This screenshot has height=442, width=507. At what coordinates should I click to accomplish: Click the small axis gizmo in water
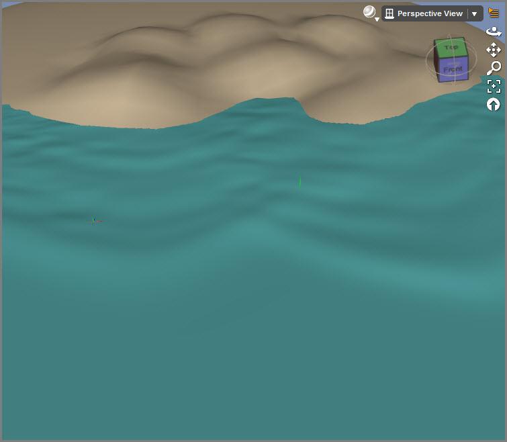pyautogui.click(x=95, y=221)
